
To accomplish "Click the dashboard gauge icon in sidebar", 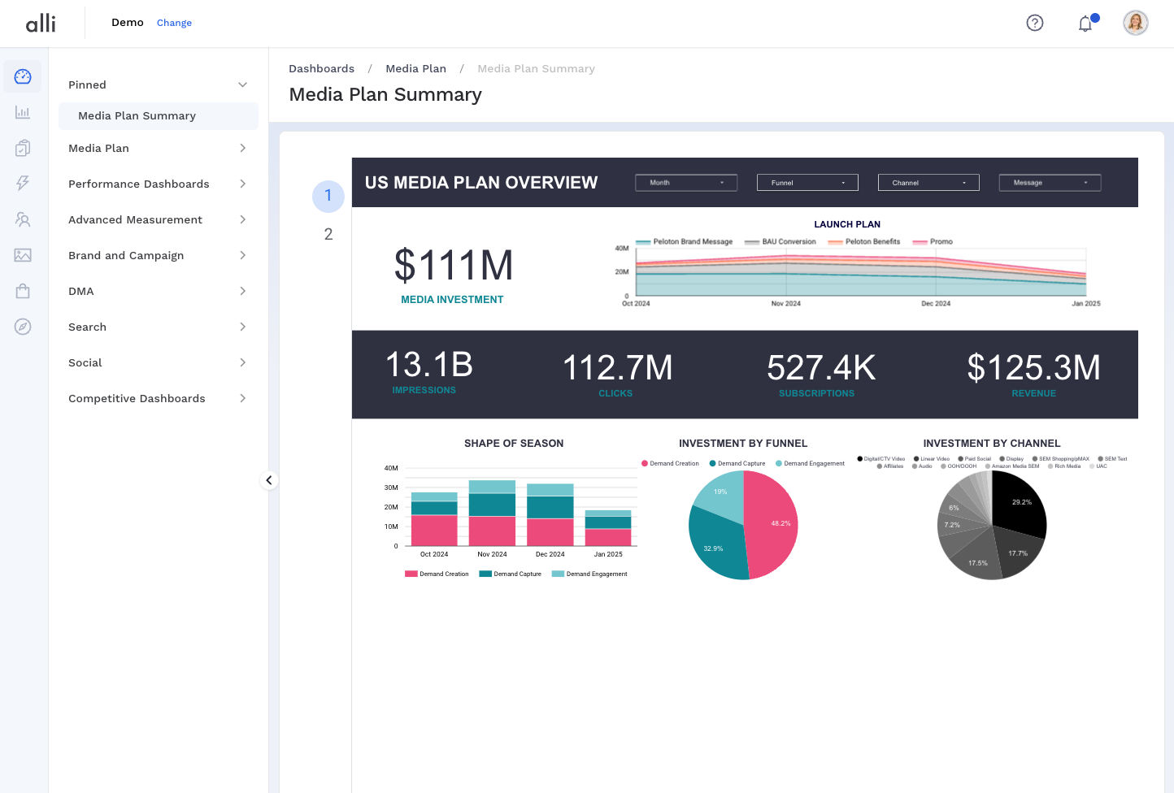I will click(x=23, y=76).
